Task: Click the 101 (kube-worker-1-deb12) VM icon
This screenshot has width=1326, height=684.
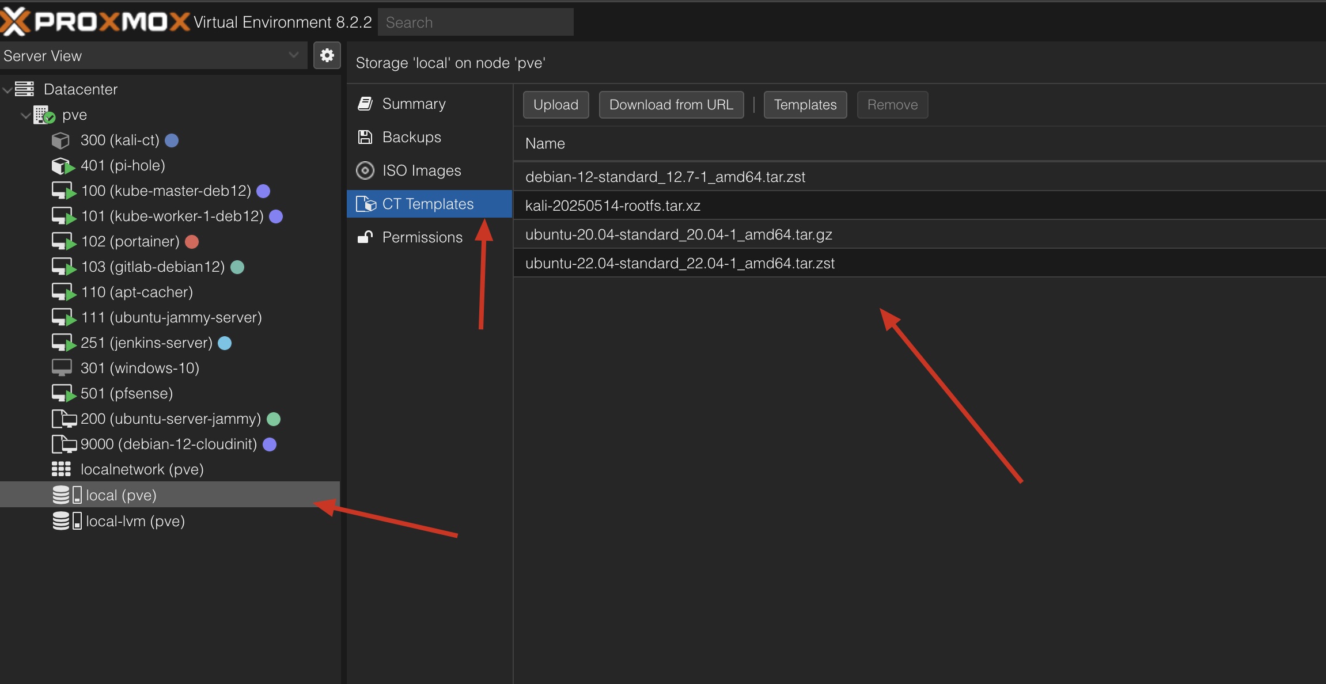Action: coord(63,216)
